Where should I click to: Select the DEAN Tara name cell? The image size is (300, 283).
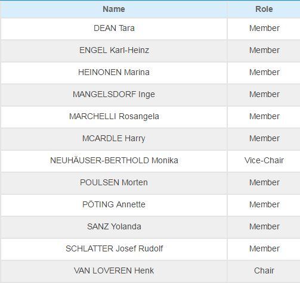click(114, 28)
